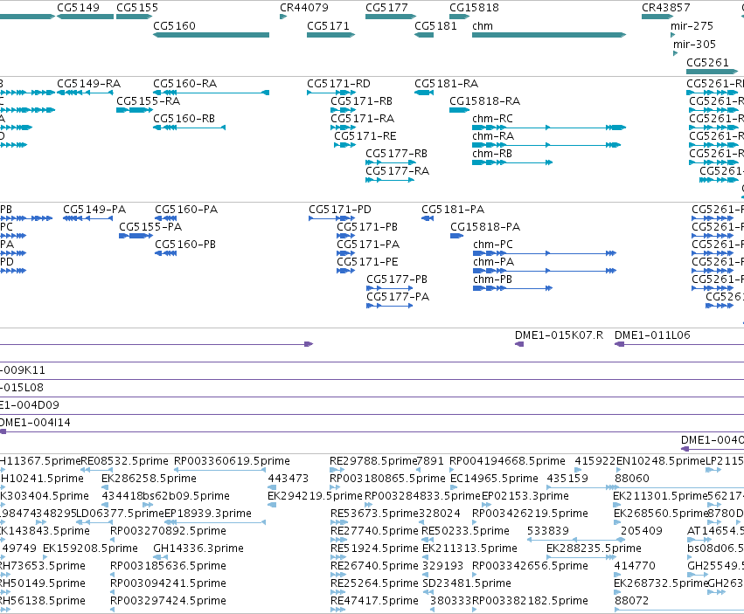Select transcript CG15818-RA label
Viewport: 744px width, 614px height.
click(485, 101)
